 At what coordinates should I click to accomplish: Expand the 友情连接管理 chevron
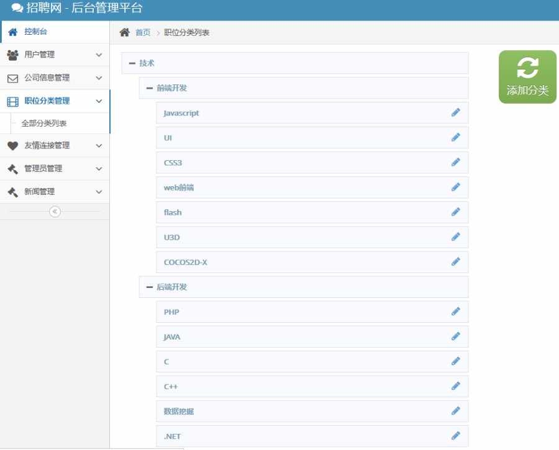99,146
